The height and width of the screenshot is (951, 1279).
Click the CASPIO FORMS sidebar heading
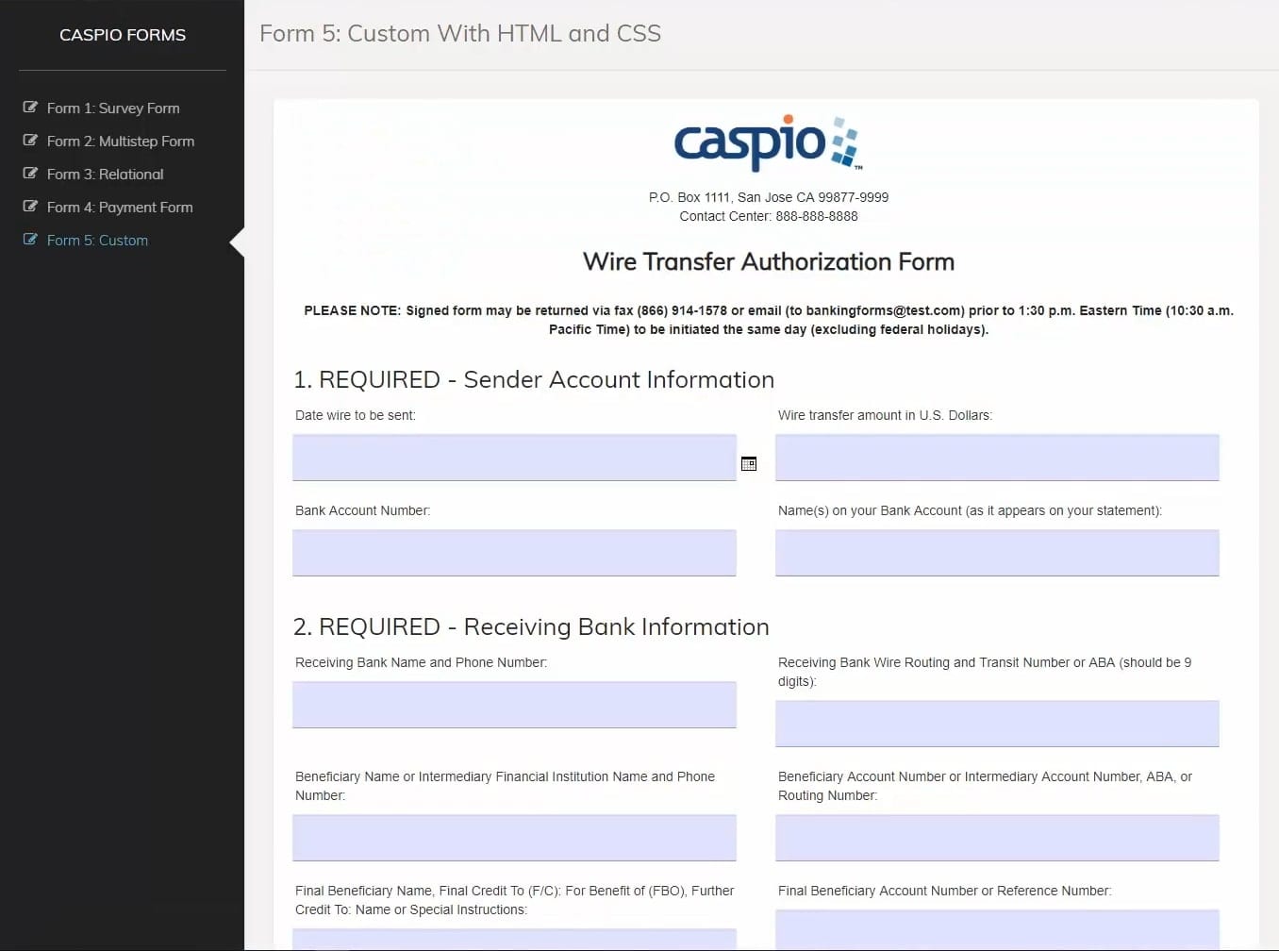pyautogui.click(x=123, y=35)
